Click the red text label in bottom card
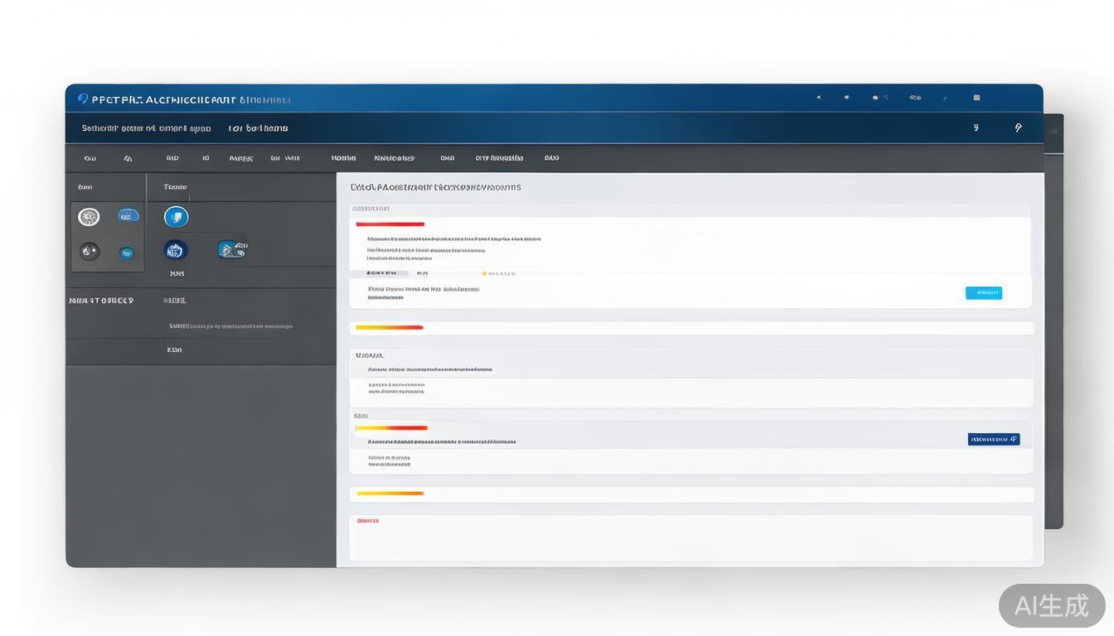The image size is (1114, 636). click(367, 521)
